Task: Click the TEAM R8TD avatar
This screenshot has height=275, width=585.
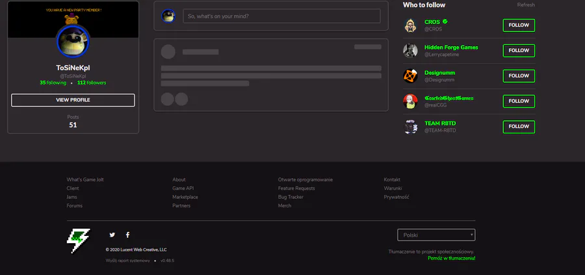Action: click(x=410, y=127)
